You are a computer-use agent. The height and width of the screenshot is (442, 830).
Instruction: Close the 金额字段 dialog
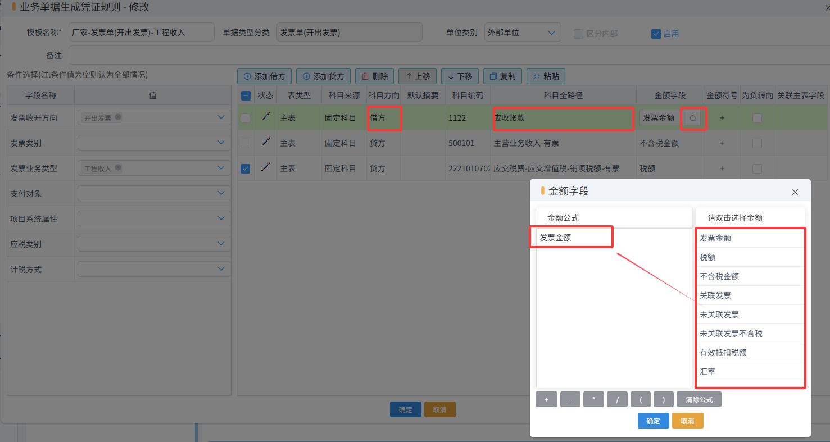click(x=795, y=192)
